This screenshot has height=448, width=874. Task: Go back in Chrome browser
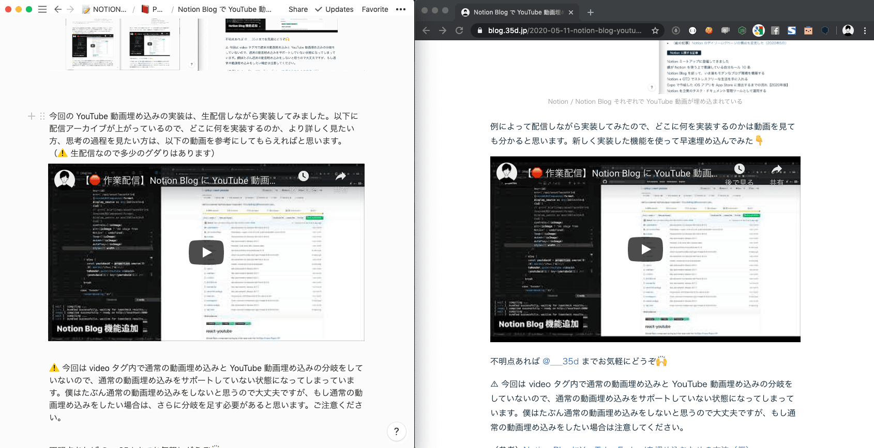point(426,30)
